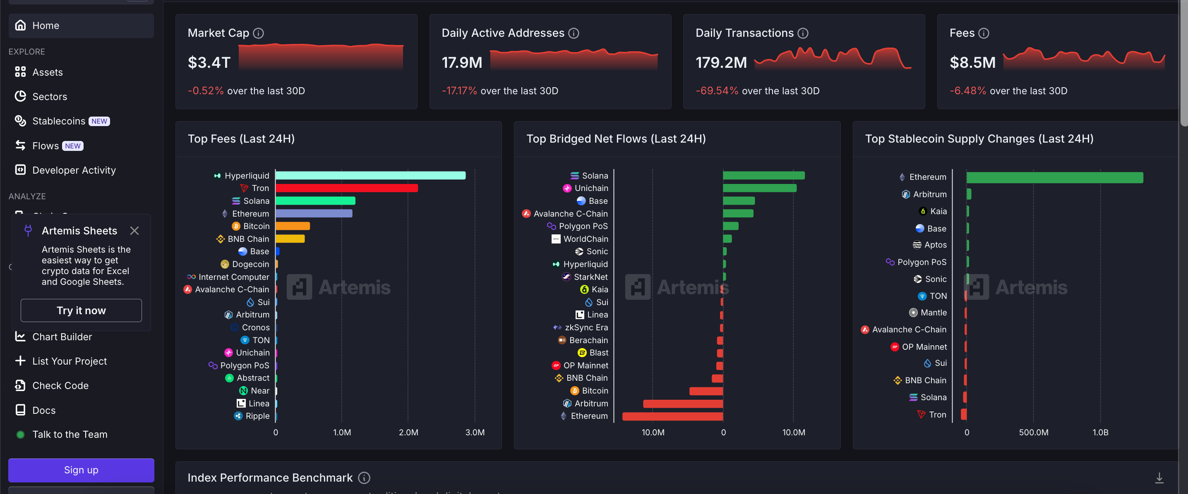Click the Hyperliquid bar in Top Fees
The width and height of the screenshot is (1188, 494).
pyautogui.click(x=370, y=176)
